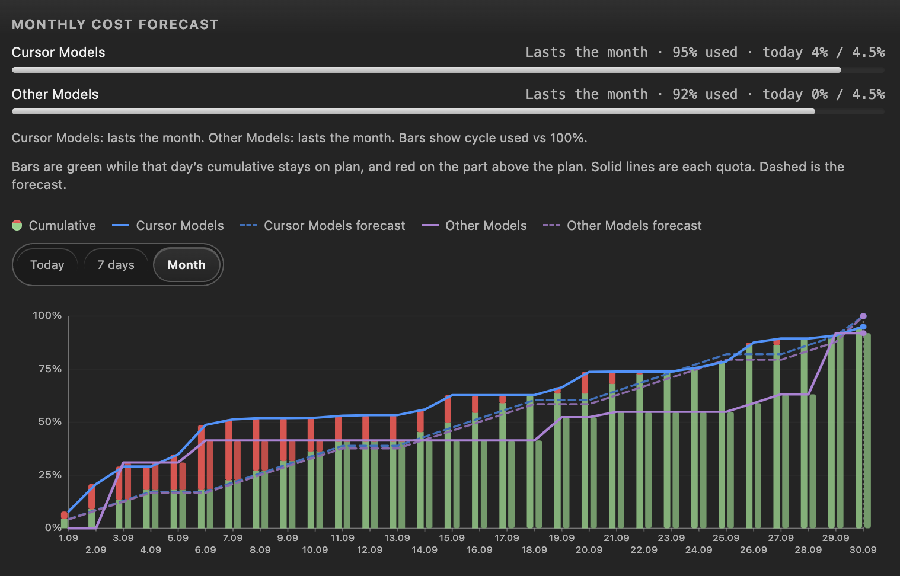This screenshot has width=900, height=576.
Task: Toggle the solid Other Models legend series
Action: click(x=474, y=226)
